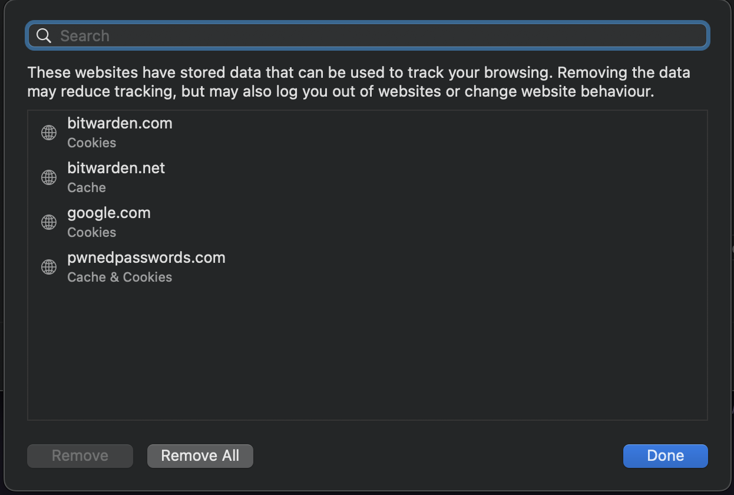The image size is (734, 495).
Task: Click the tracking explanation text's first line
Action: 358,73
